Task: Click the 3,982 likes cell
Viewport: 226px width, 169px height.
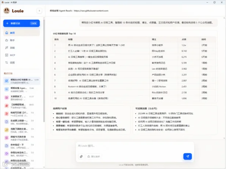Action: 184,69
